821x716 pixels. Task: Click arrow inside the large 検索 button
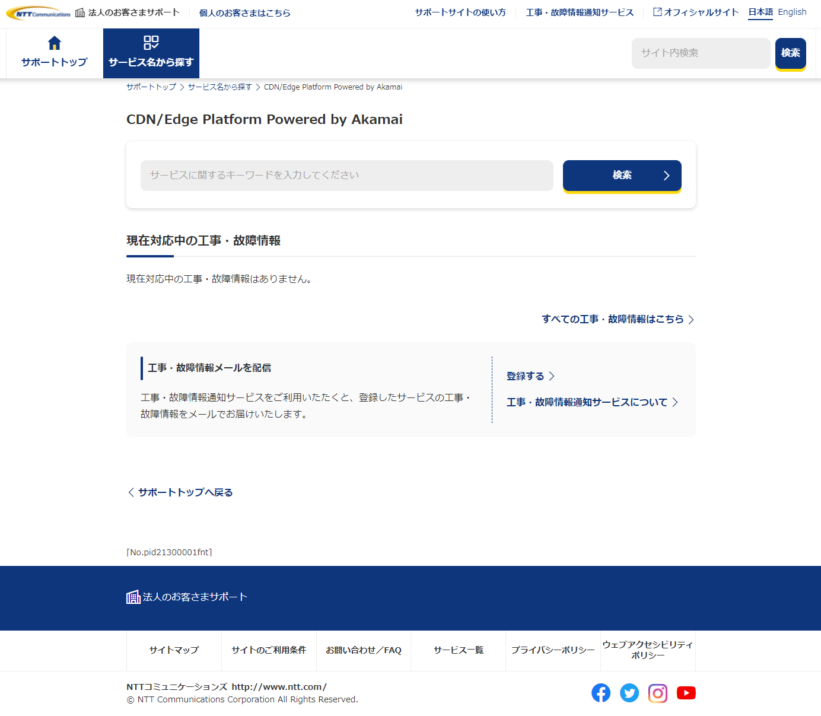pos(667,176)
